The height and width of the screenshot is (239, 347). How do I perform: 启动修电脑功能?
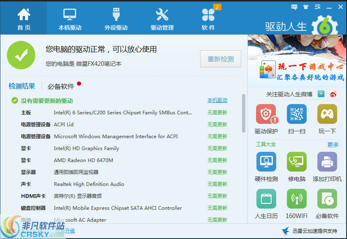tap(297, 162)
